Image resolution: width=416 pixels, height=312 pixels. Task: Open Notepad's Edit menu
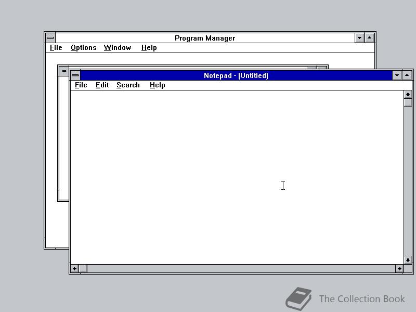click(x=102, y=85)
